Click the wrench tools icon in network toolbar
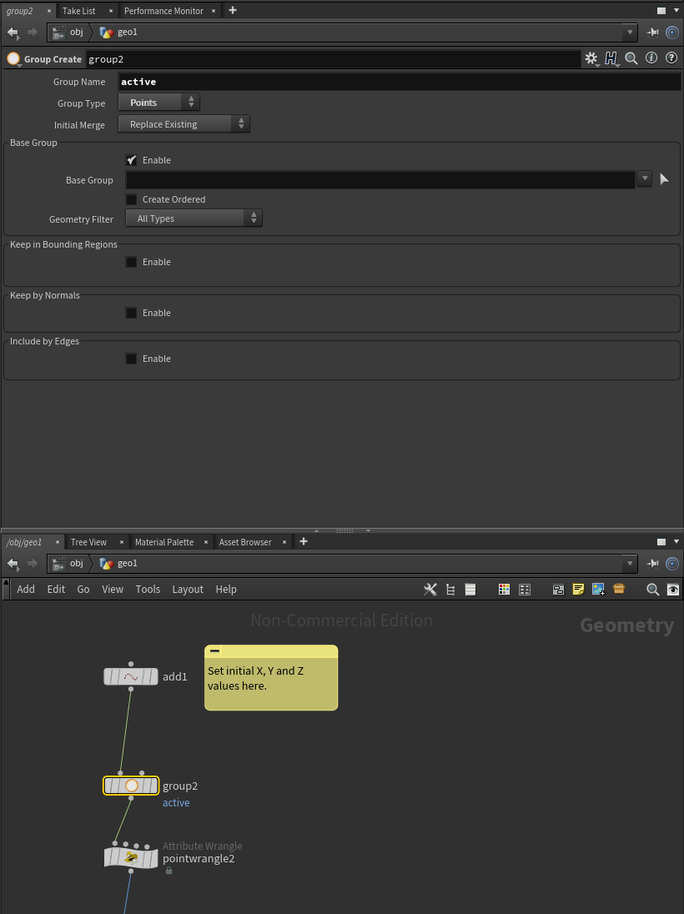Screen dimensions: 684x914 pos(430,590)
